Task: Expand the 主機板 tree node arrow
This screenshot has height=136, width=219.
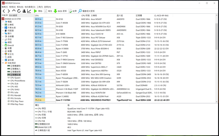Action: pyautogui.click(x=3, y=25)
